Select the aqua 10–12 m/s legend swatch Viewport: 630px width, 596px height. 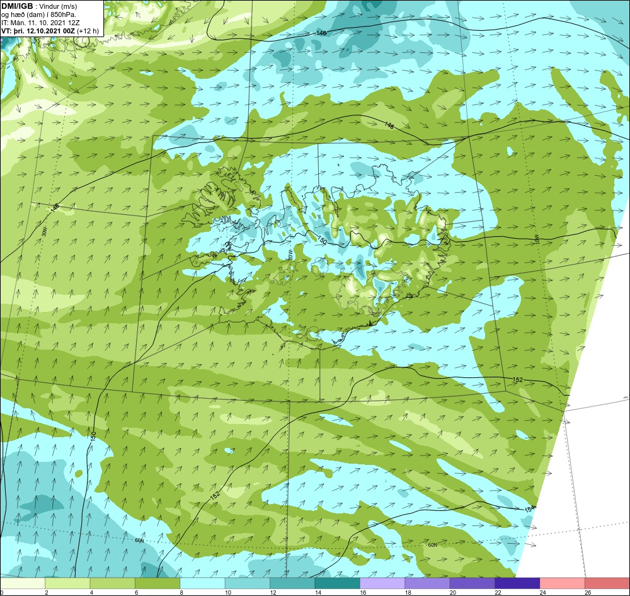pyautogui.click(x=248, y=583)
